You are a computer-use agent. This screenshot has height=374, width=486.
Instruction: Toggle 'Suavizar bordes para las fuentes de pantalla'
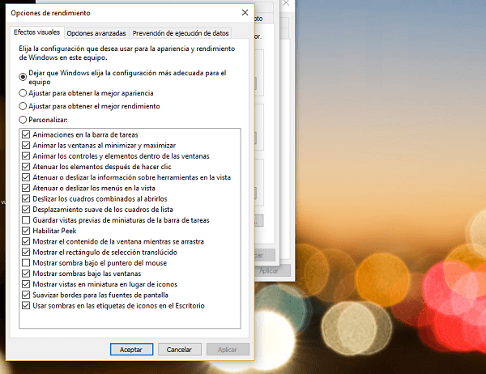point(27,295)
